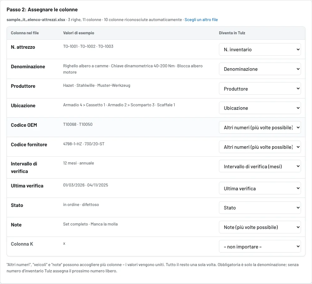Open the Ultima verifica mapping dropdown
The height and width of the screenshot is (284, 312).
click(260, 188)
